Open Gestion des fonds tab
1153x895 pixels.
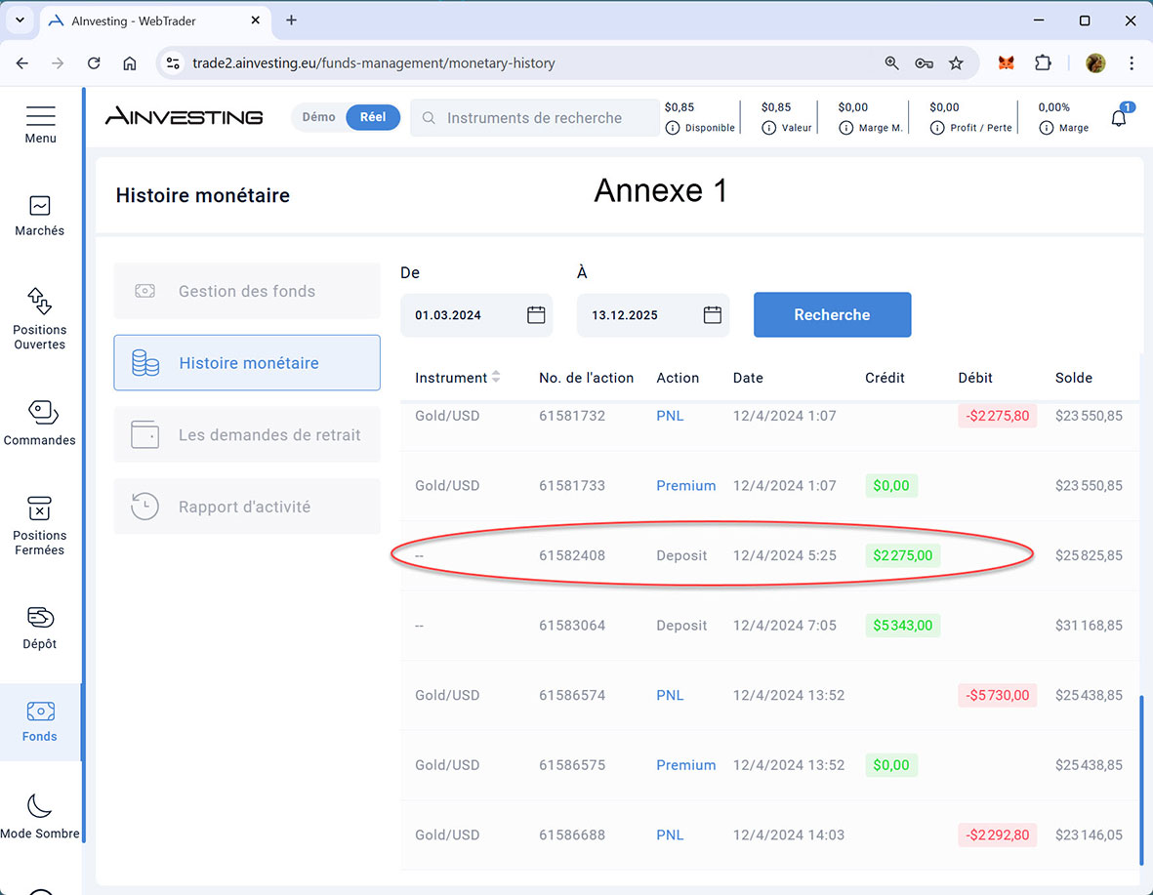point(247,291)
